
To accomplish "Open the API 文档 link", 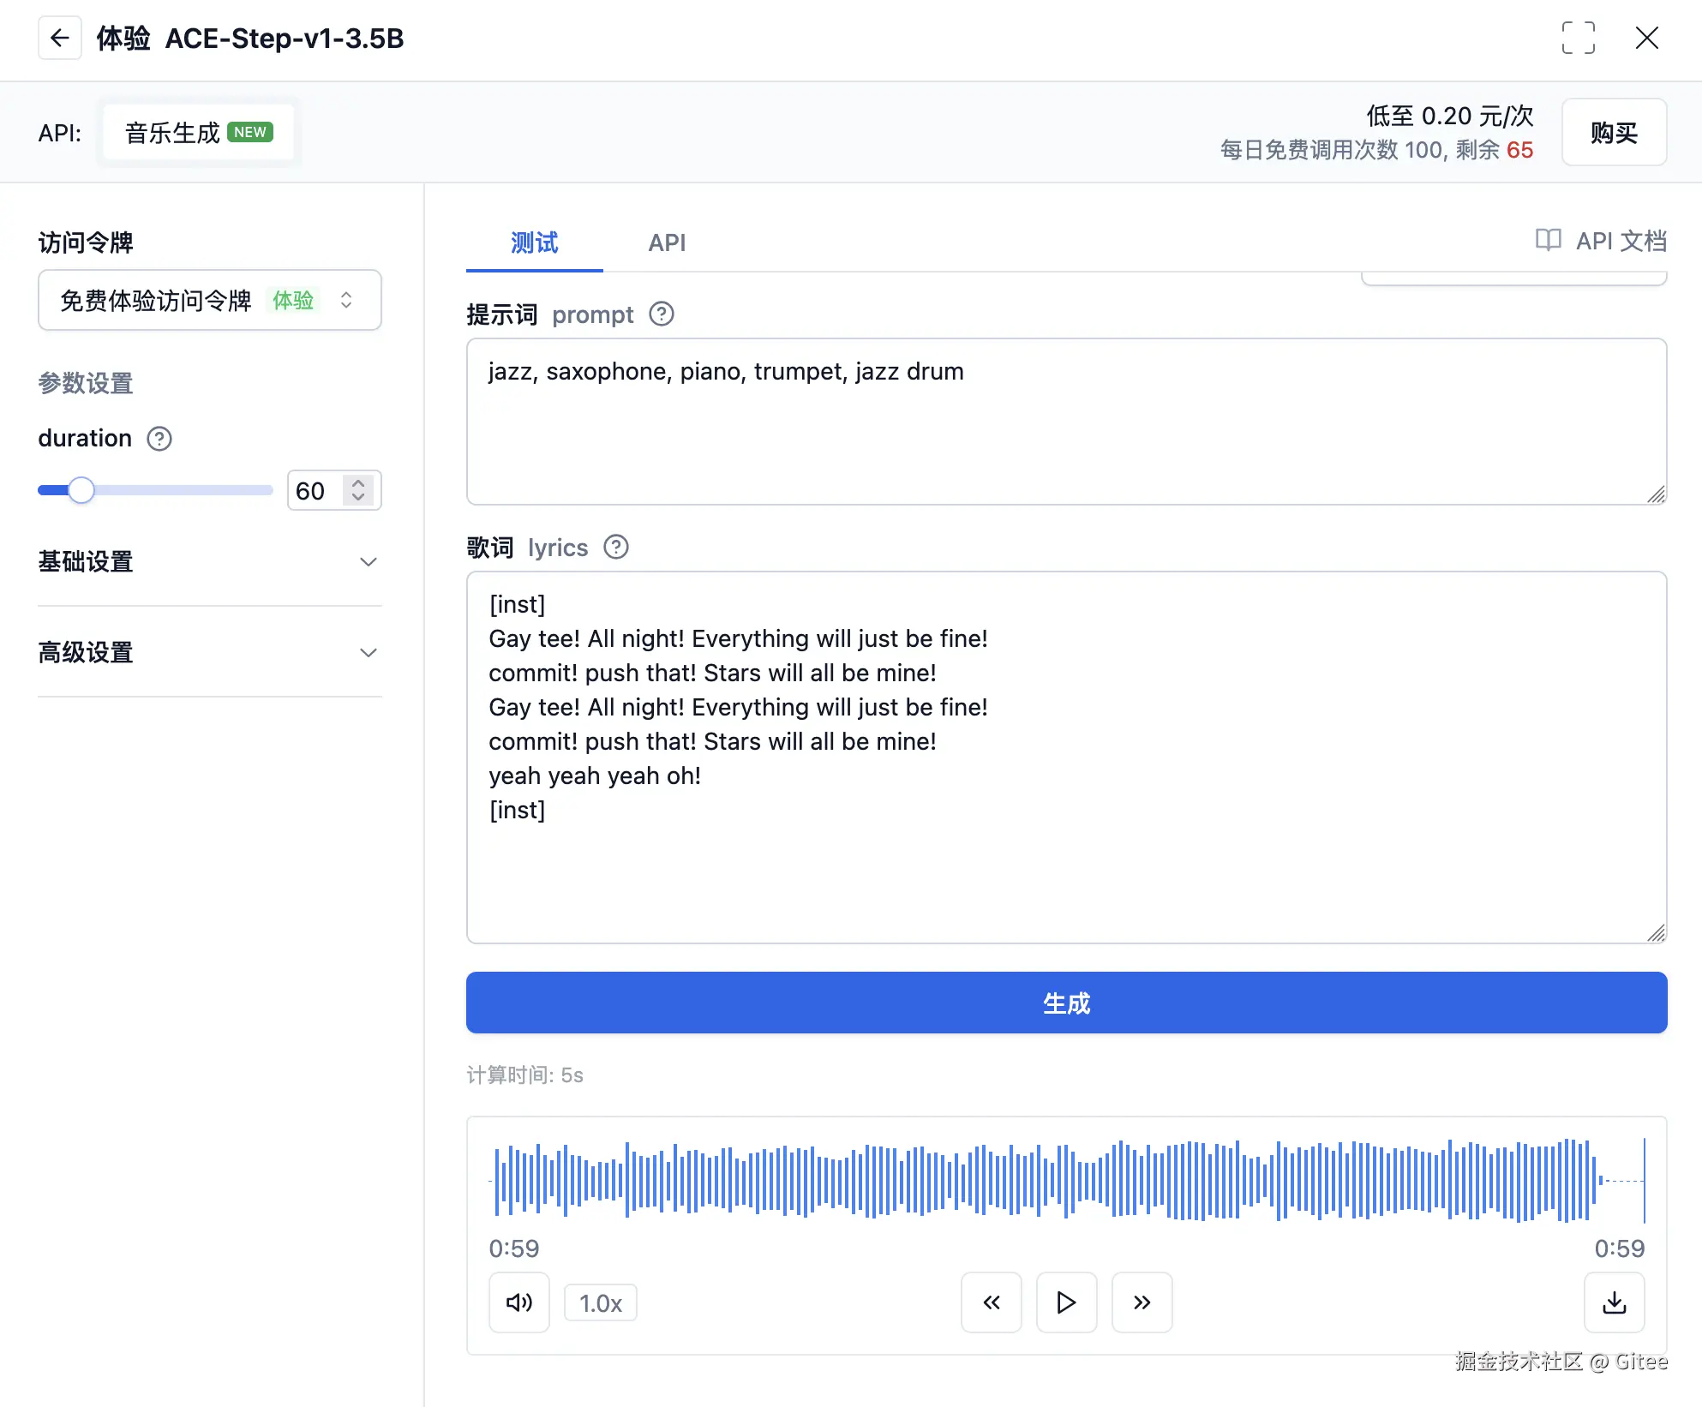I will coord(1601,242).
